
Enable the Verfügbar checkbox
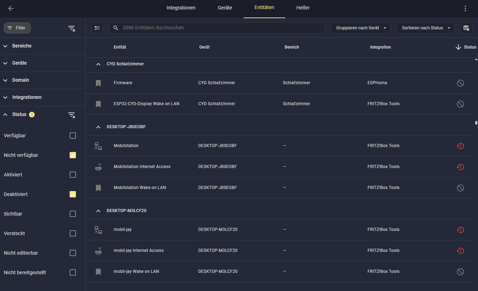(73, 136)
